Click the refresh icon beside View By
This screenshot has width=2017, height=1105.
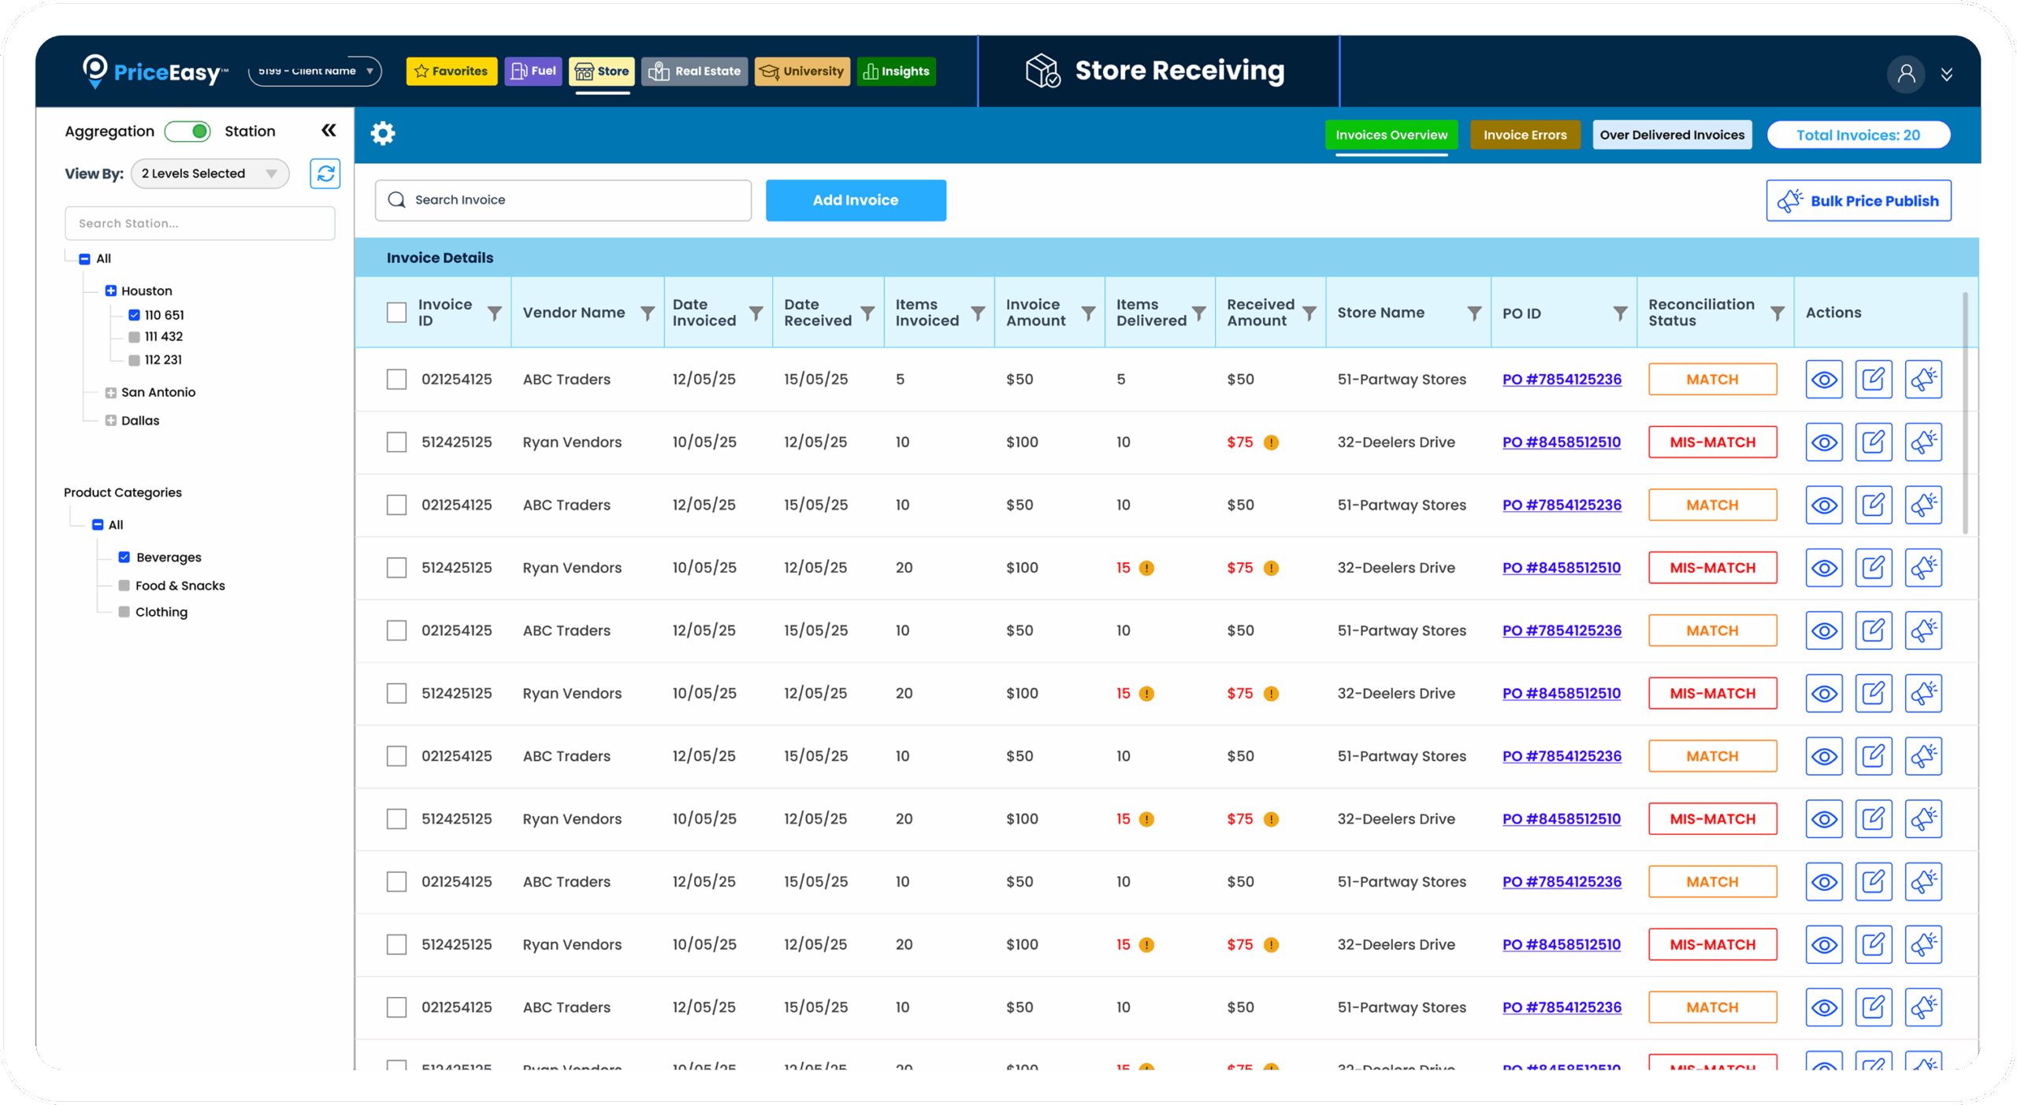(325, 173)
